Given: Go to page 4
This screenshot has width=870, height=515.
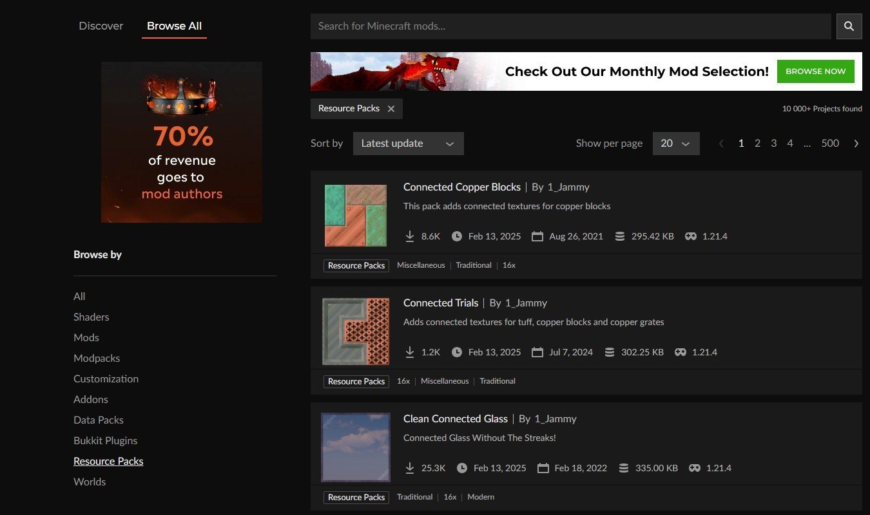Looking at the screenshot, I should click(x=789, y=144).
